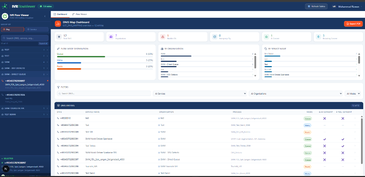Open row details chevron for +49000010
This screenshot has width=365, height=177.
[355, 118]
